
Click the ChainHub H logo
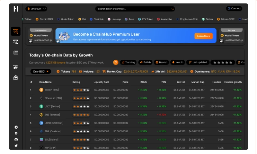pyautogui.click(x=16, y=9)
